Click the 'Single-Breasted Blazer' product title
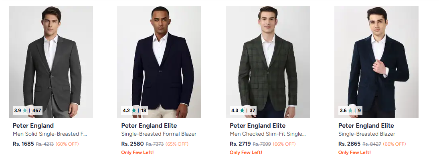439x164 pixels. coord(367,134)
